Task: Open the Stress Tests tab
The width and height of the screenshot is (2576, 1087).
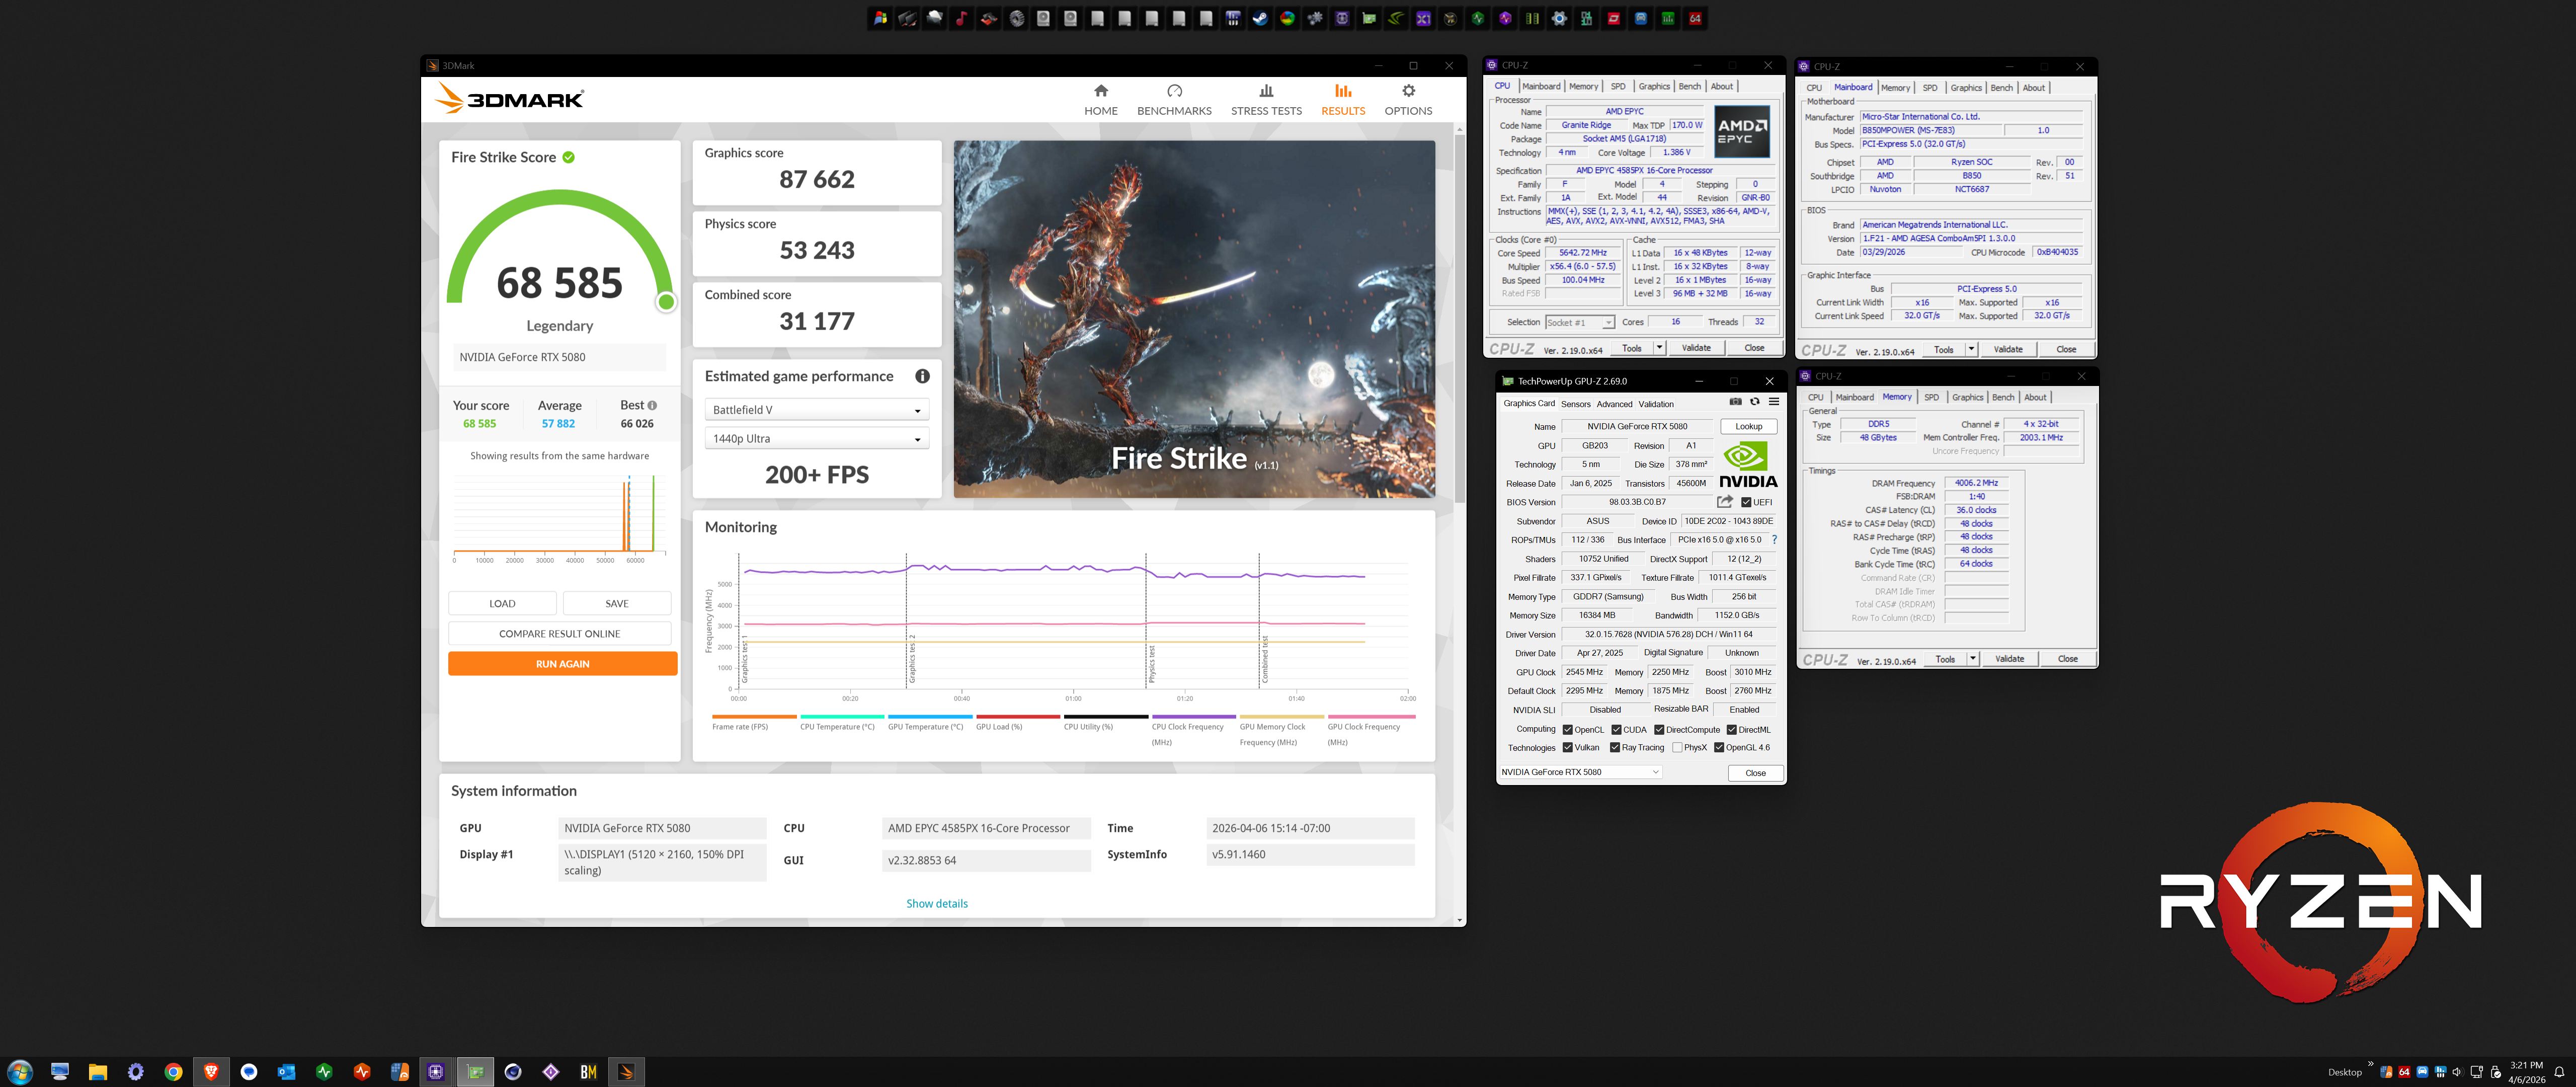Action: 1265,99
